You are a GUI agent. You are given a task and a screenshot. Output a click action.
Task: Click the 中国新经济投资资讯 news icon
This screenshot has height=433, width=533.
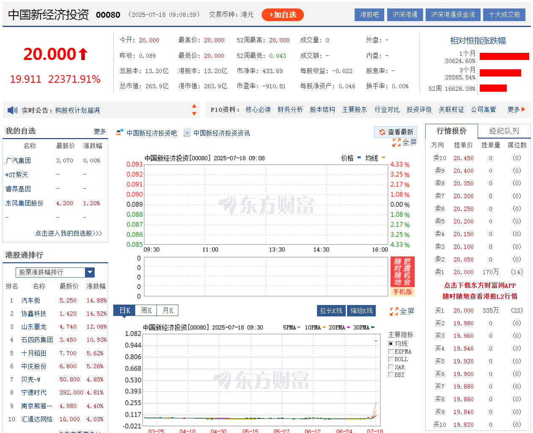(187, 133)
